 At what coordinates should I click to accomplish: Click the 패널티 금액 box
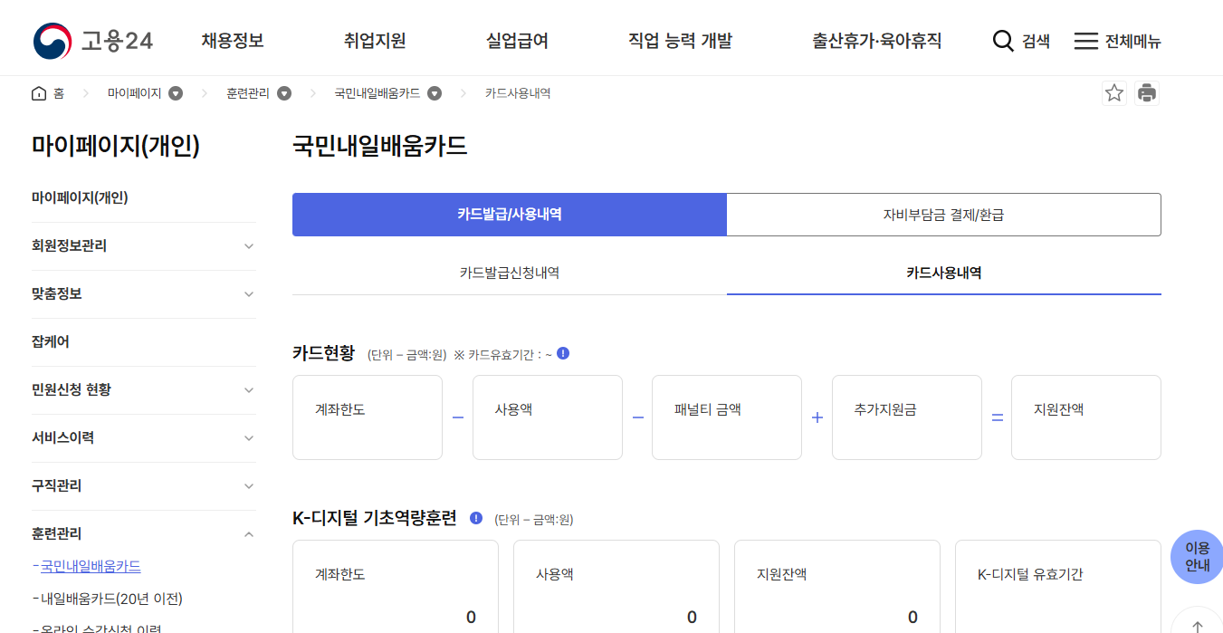pyautogui.click(x=727, y=417)
